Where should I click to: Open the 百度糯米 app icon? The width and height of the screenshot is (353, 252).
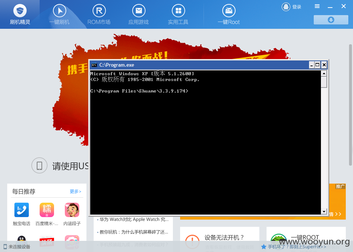click(47, 210)
